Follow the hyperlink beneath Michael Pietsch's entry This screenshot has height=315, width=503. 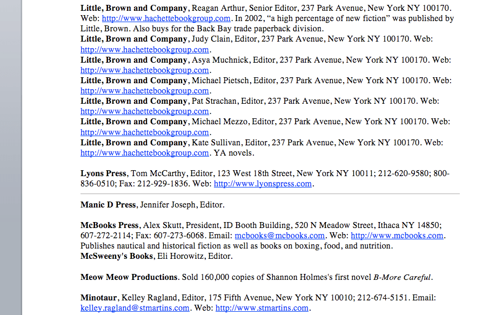tap(144, 91)
